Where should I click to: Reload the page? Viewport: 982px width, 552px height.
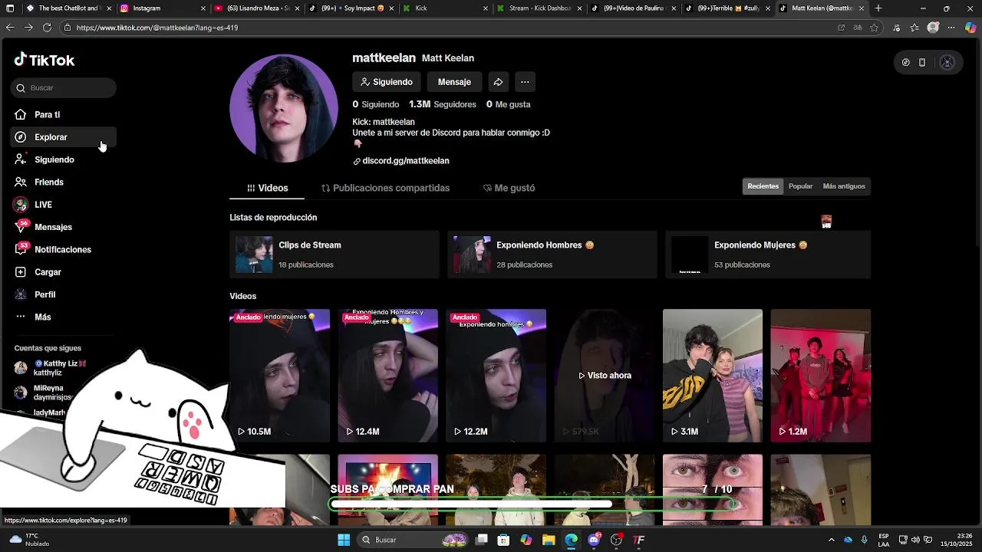47,28
